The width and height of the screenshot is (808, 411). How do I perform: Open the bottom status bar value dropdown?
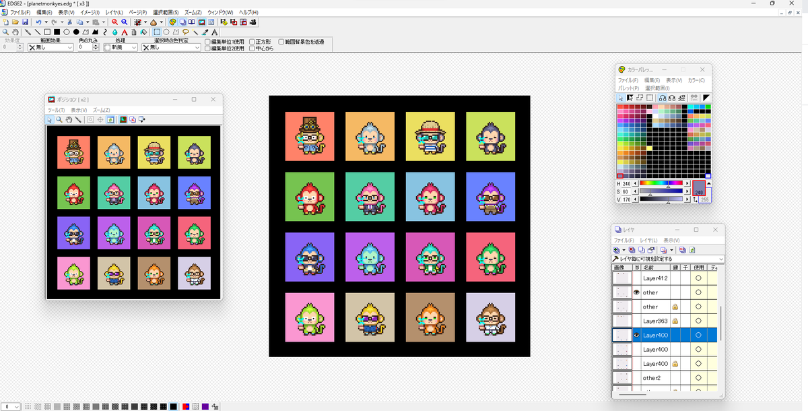[x=9, y=406]
